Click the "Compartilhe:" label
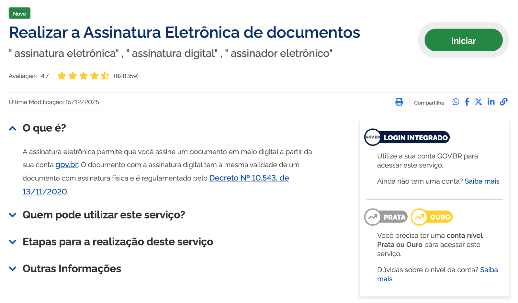This screenshot has height=303, width=518. pos(430,103)
